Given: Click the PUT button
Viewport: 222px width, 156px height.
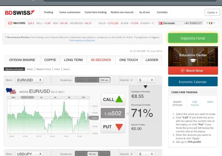Looking at the screenshot, I should click(x=113, y=127).
